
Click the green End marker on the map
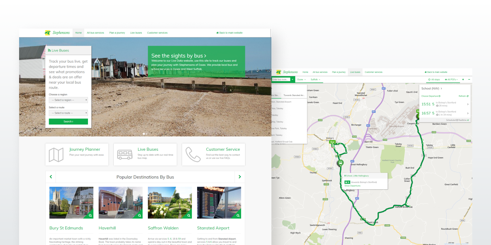point(332,142)
